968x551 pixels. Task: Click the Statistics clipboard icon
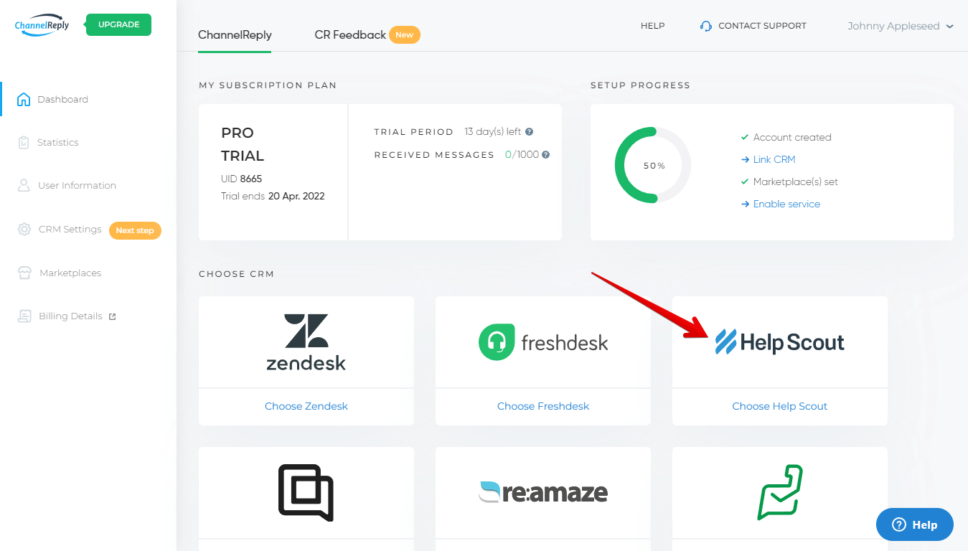[24, 142]
